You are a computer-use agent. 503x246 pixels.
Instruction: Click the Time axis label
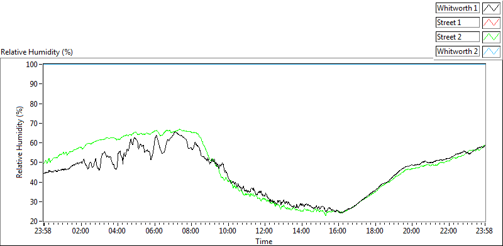tap(264, 241)
